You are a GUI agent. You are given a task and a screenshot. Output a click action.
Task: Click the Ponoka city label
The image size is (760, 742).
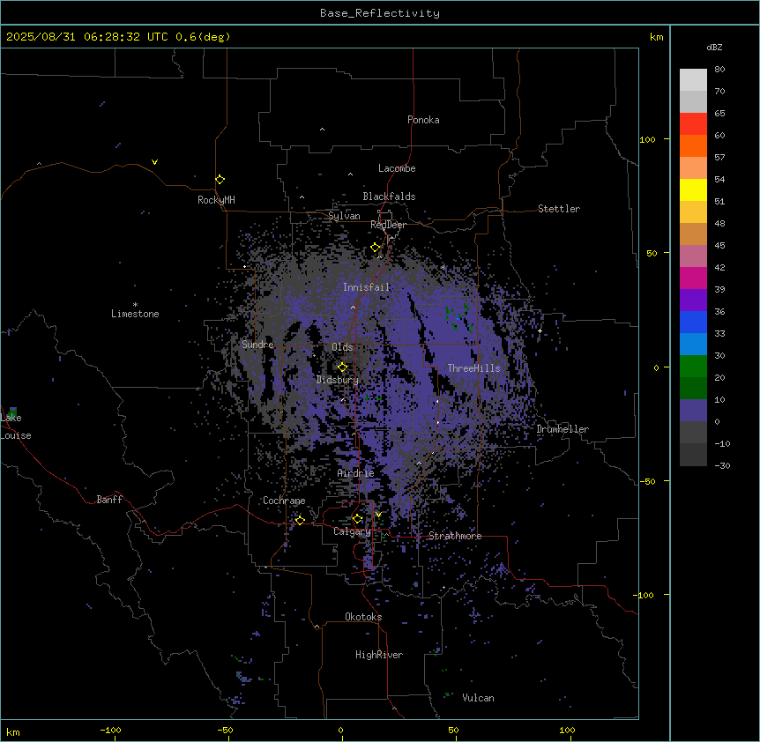tap(423, 120)
